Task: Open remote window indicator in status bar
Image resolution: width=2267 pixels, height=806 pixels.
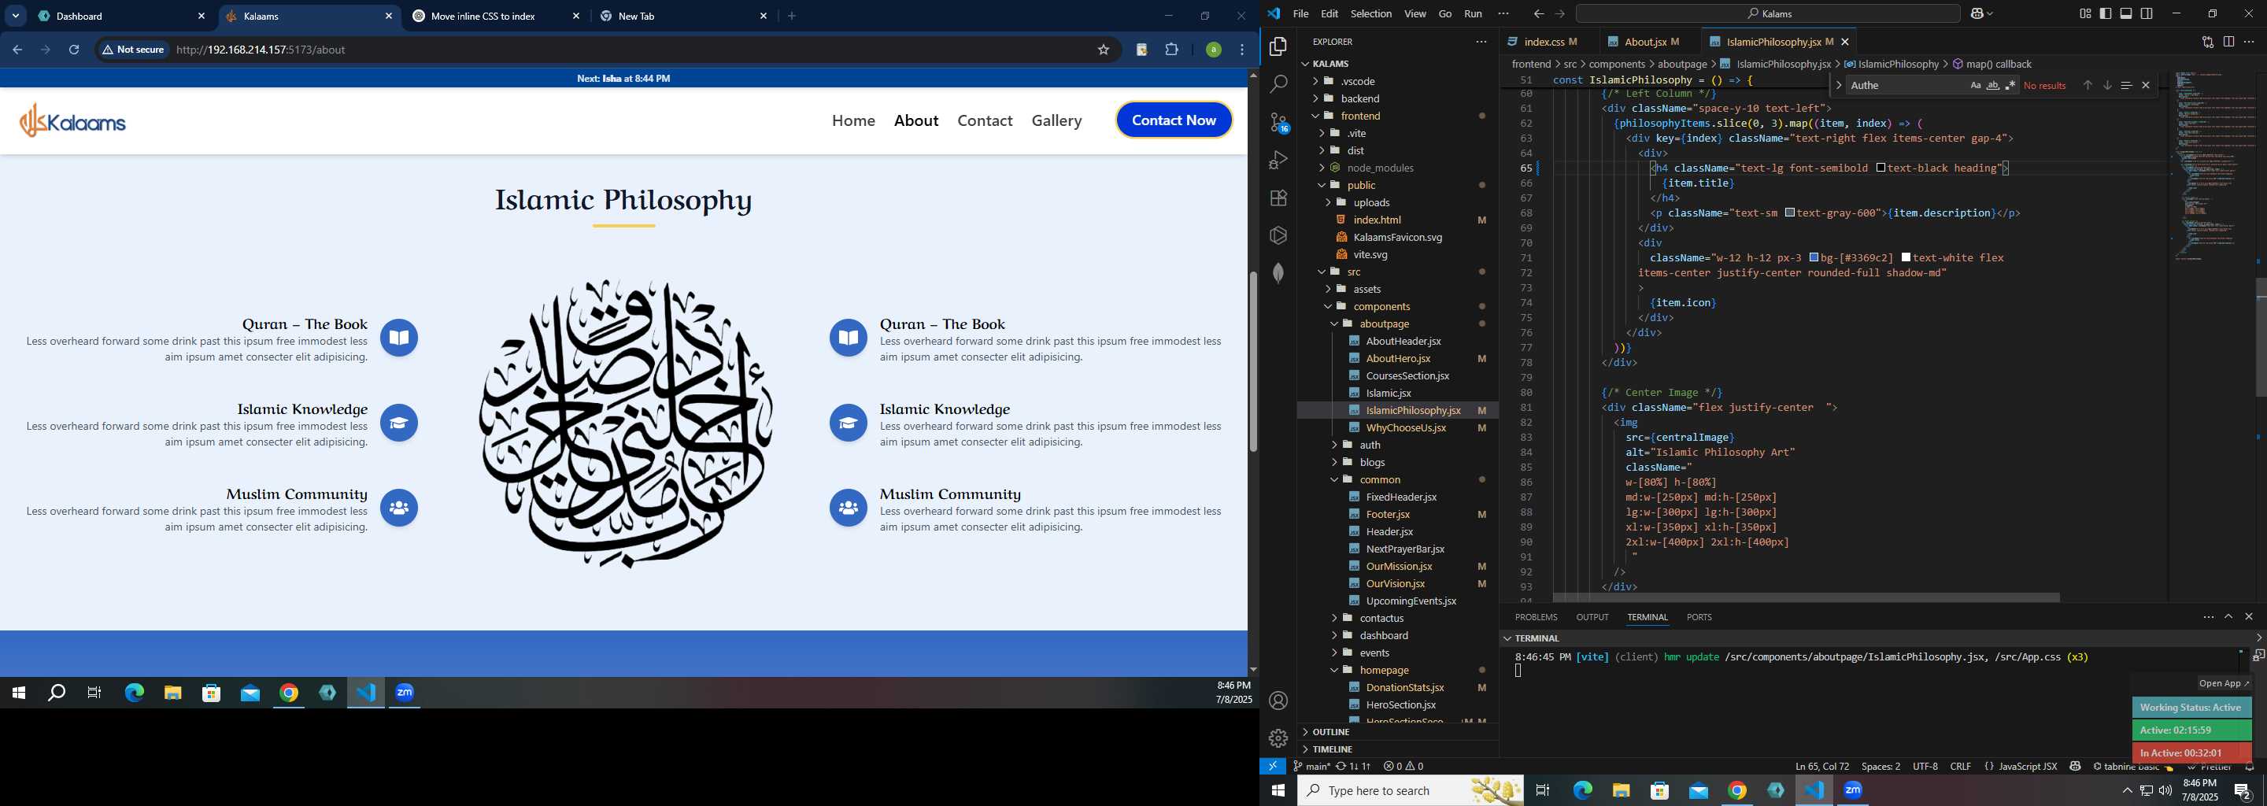Action: (x=1274, y=767)
